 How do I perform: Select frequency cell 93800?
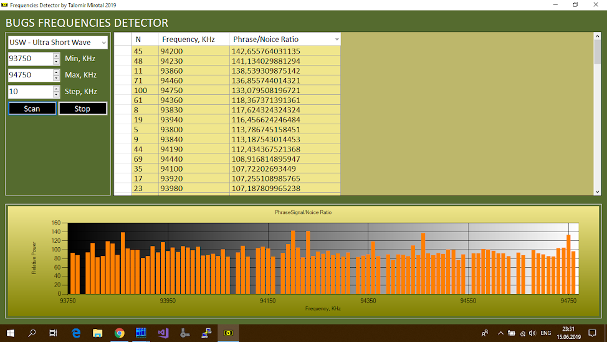[x=194, y=130]
